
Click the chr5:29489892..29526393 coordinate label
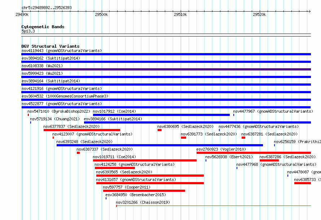point(47,8)
